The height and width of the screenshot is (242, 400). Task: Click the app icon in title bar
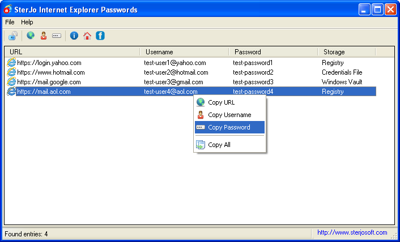point(7,10)
